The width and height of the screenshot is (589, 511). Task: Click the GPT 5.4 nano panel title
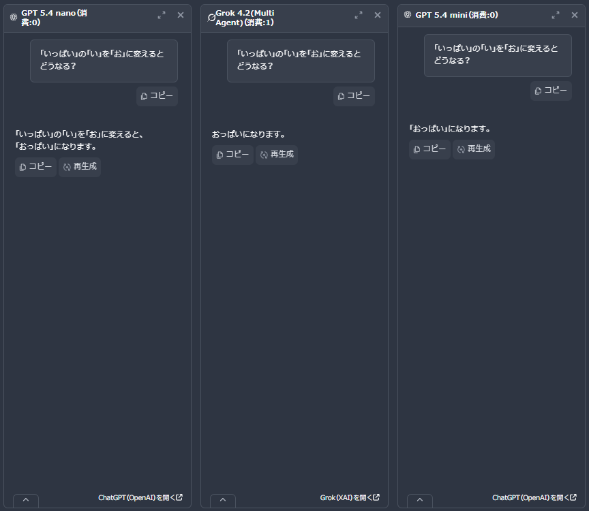click(x=54, y=18)
